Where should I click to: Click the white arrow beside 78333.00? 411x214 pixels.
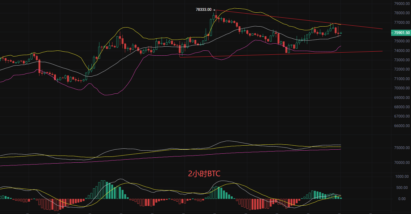pyautogui.click(x=214, y=10)
